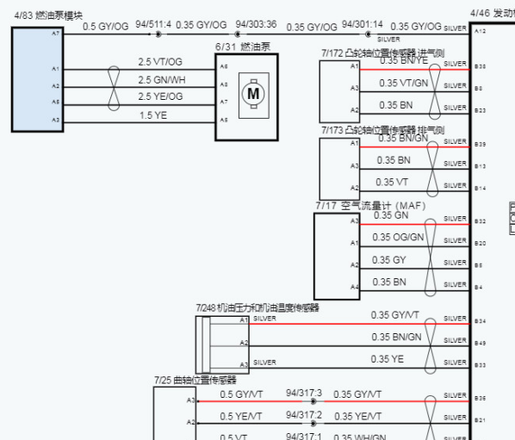
Task: Select wire label 2.5 YE/OG
Action: (x=160, y=96)
